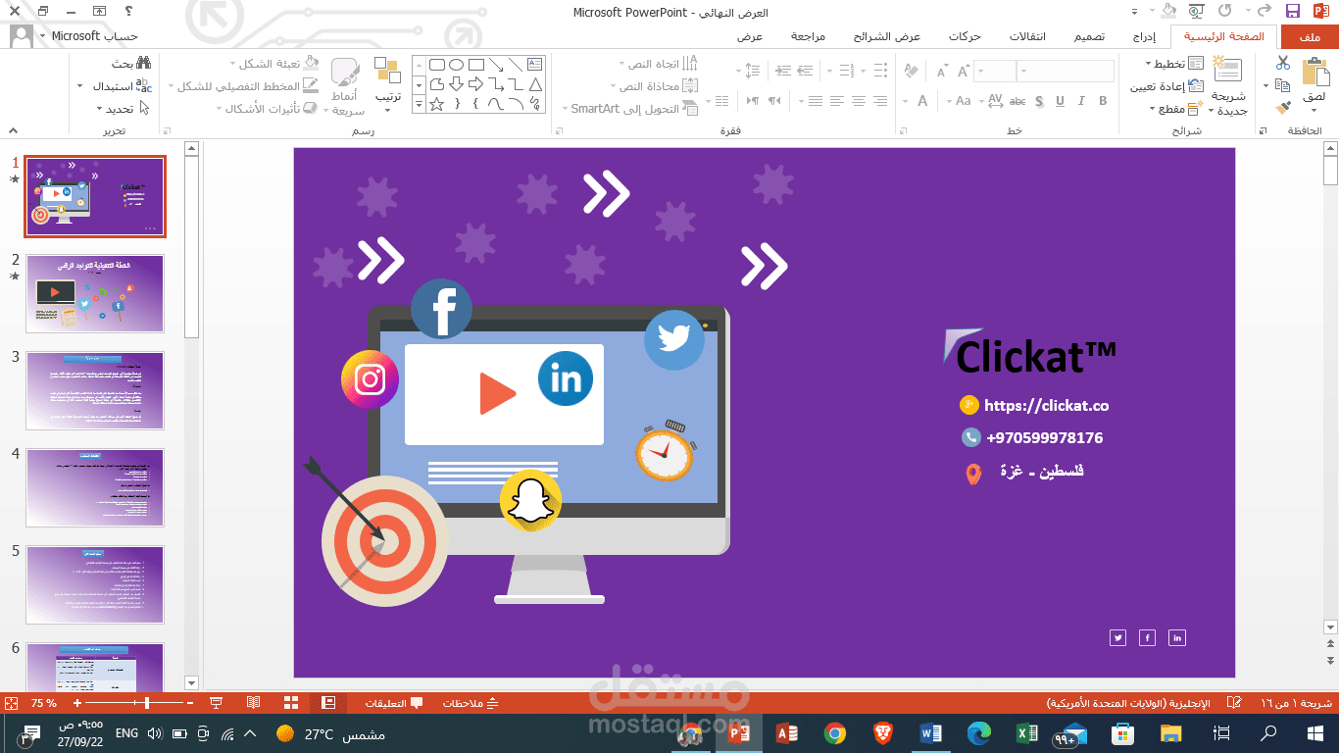Click the Microsoft account (حساب Microsoft) label
The height and width of the screenshot is (753, 1339).
(95, 35)
